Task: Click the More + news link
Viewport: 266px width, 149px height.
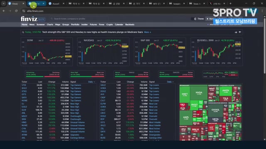Action: tap(148, 32)
